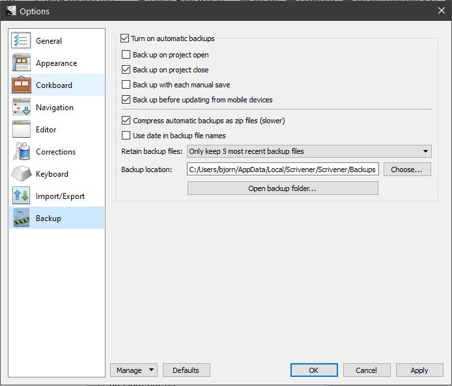Image resolution: width=452 pixels, height=386 pixels.
Task: Select the Appearance window icon
Action: coord(21,63)
